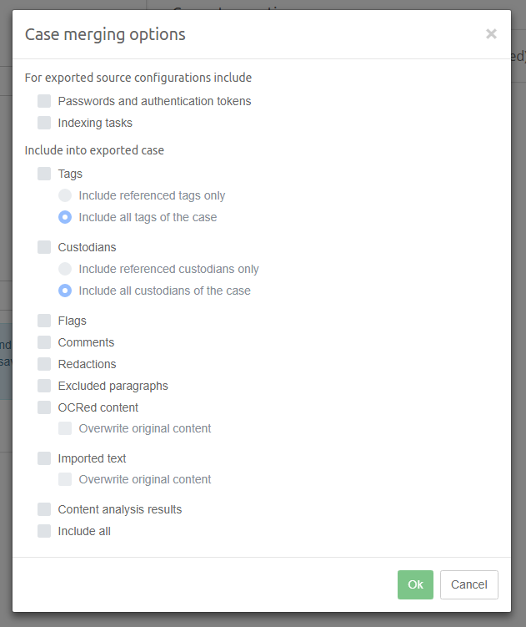Viewport: 526px width, 627px height.
Task: Check the Flags option
Action: coord(44,321)
